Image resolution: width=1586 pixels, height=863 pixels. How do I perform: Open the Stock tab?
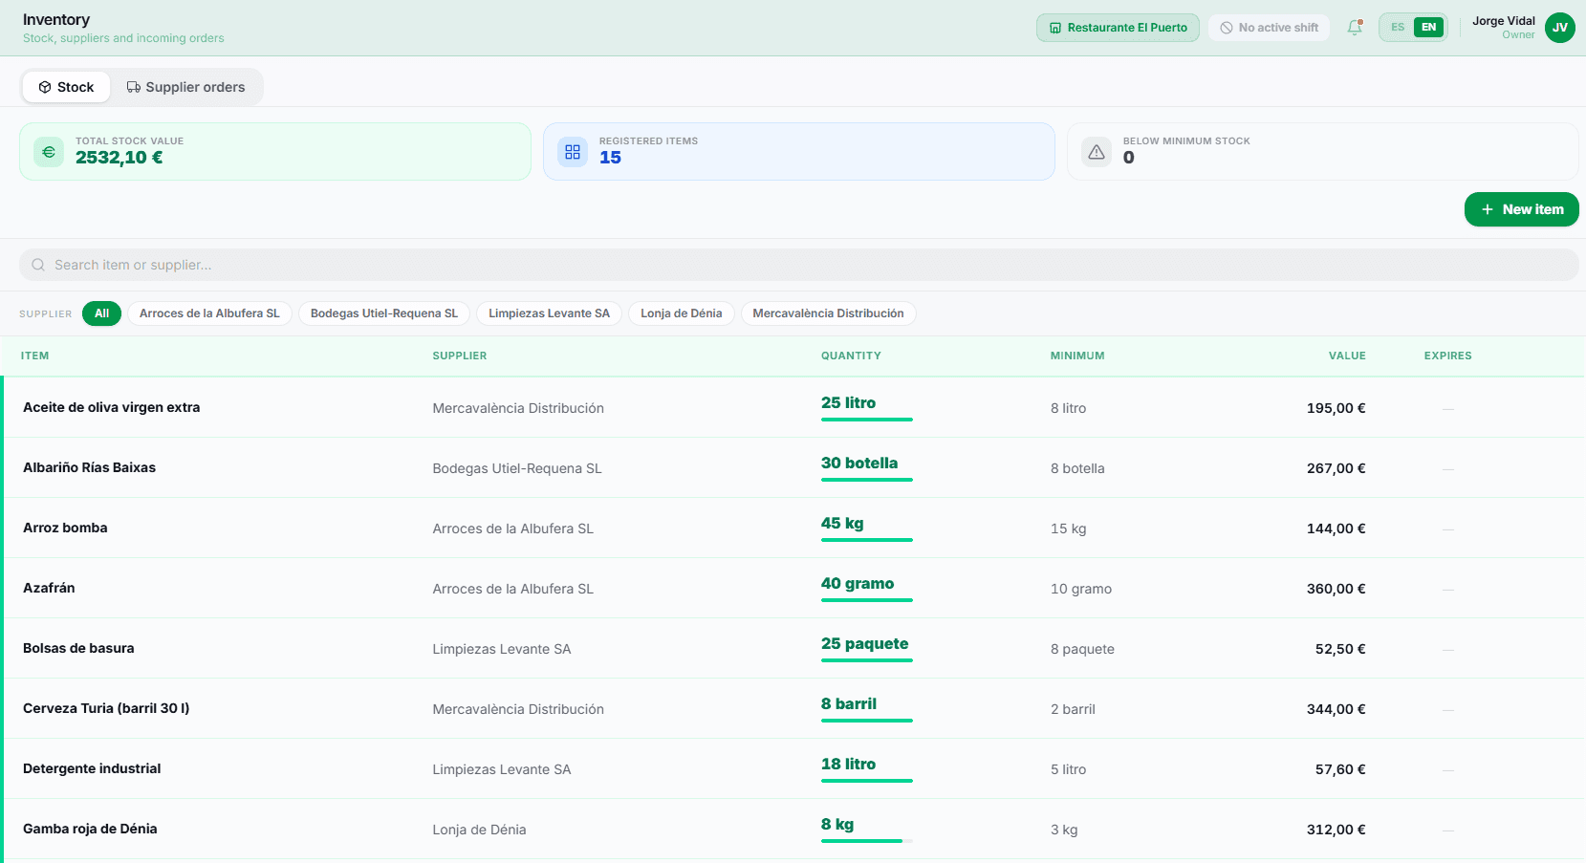point(66,87)
